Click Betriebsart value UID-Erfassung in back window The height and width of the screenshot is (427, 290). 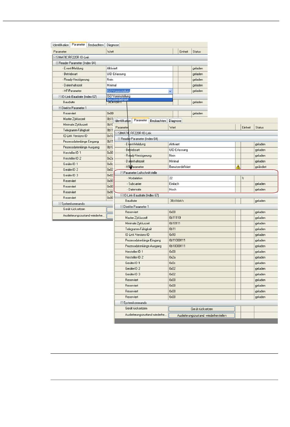[140, 74]
